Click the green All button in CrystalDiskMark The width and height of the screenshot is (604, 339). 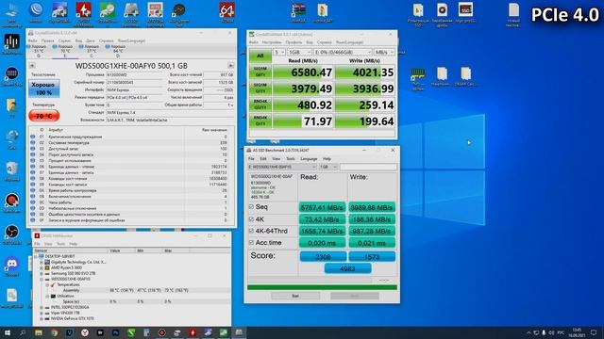pos(260,56)
